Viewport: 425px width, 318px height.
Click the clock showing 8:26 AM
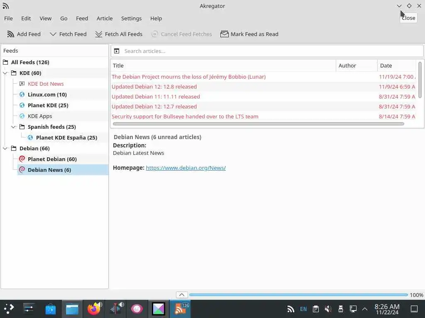387,309
